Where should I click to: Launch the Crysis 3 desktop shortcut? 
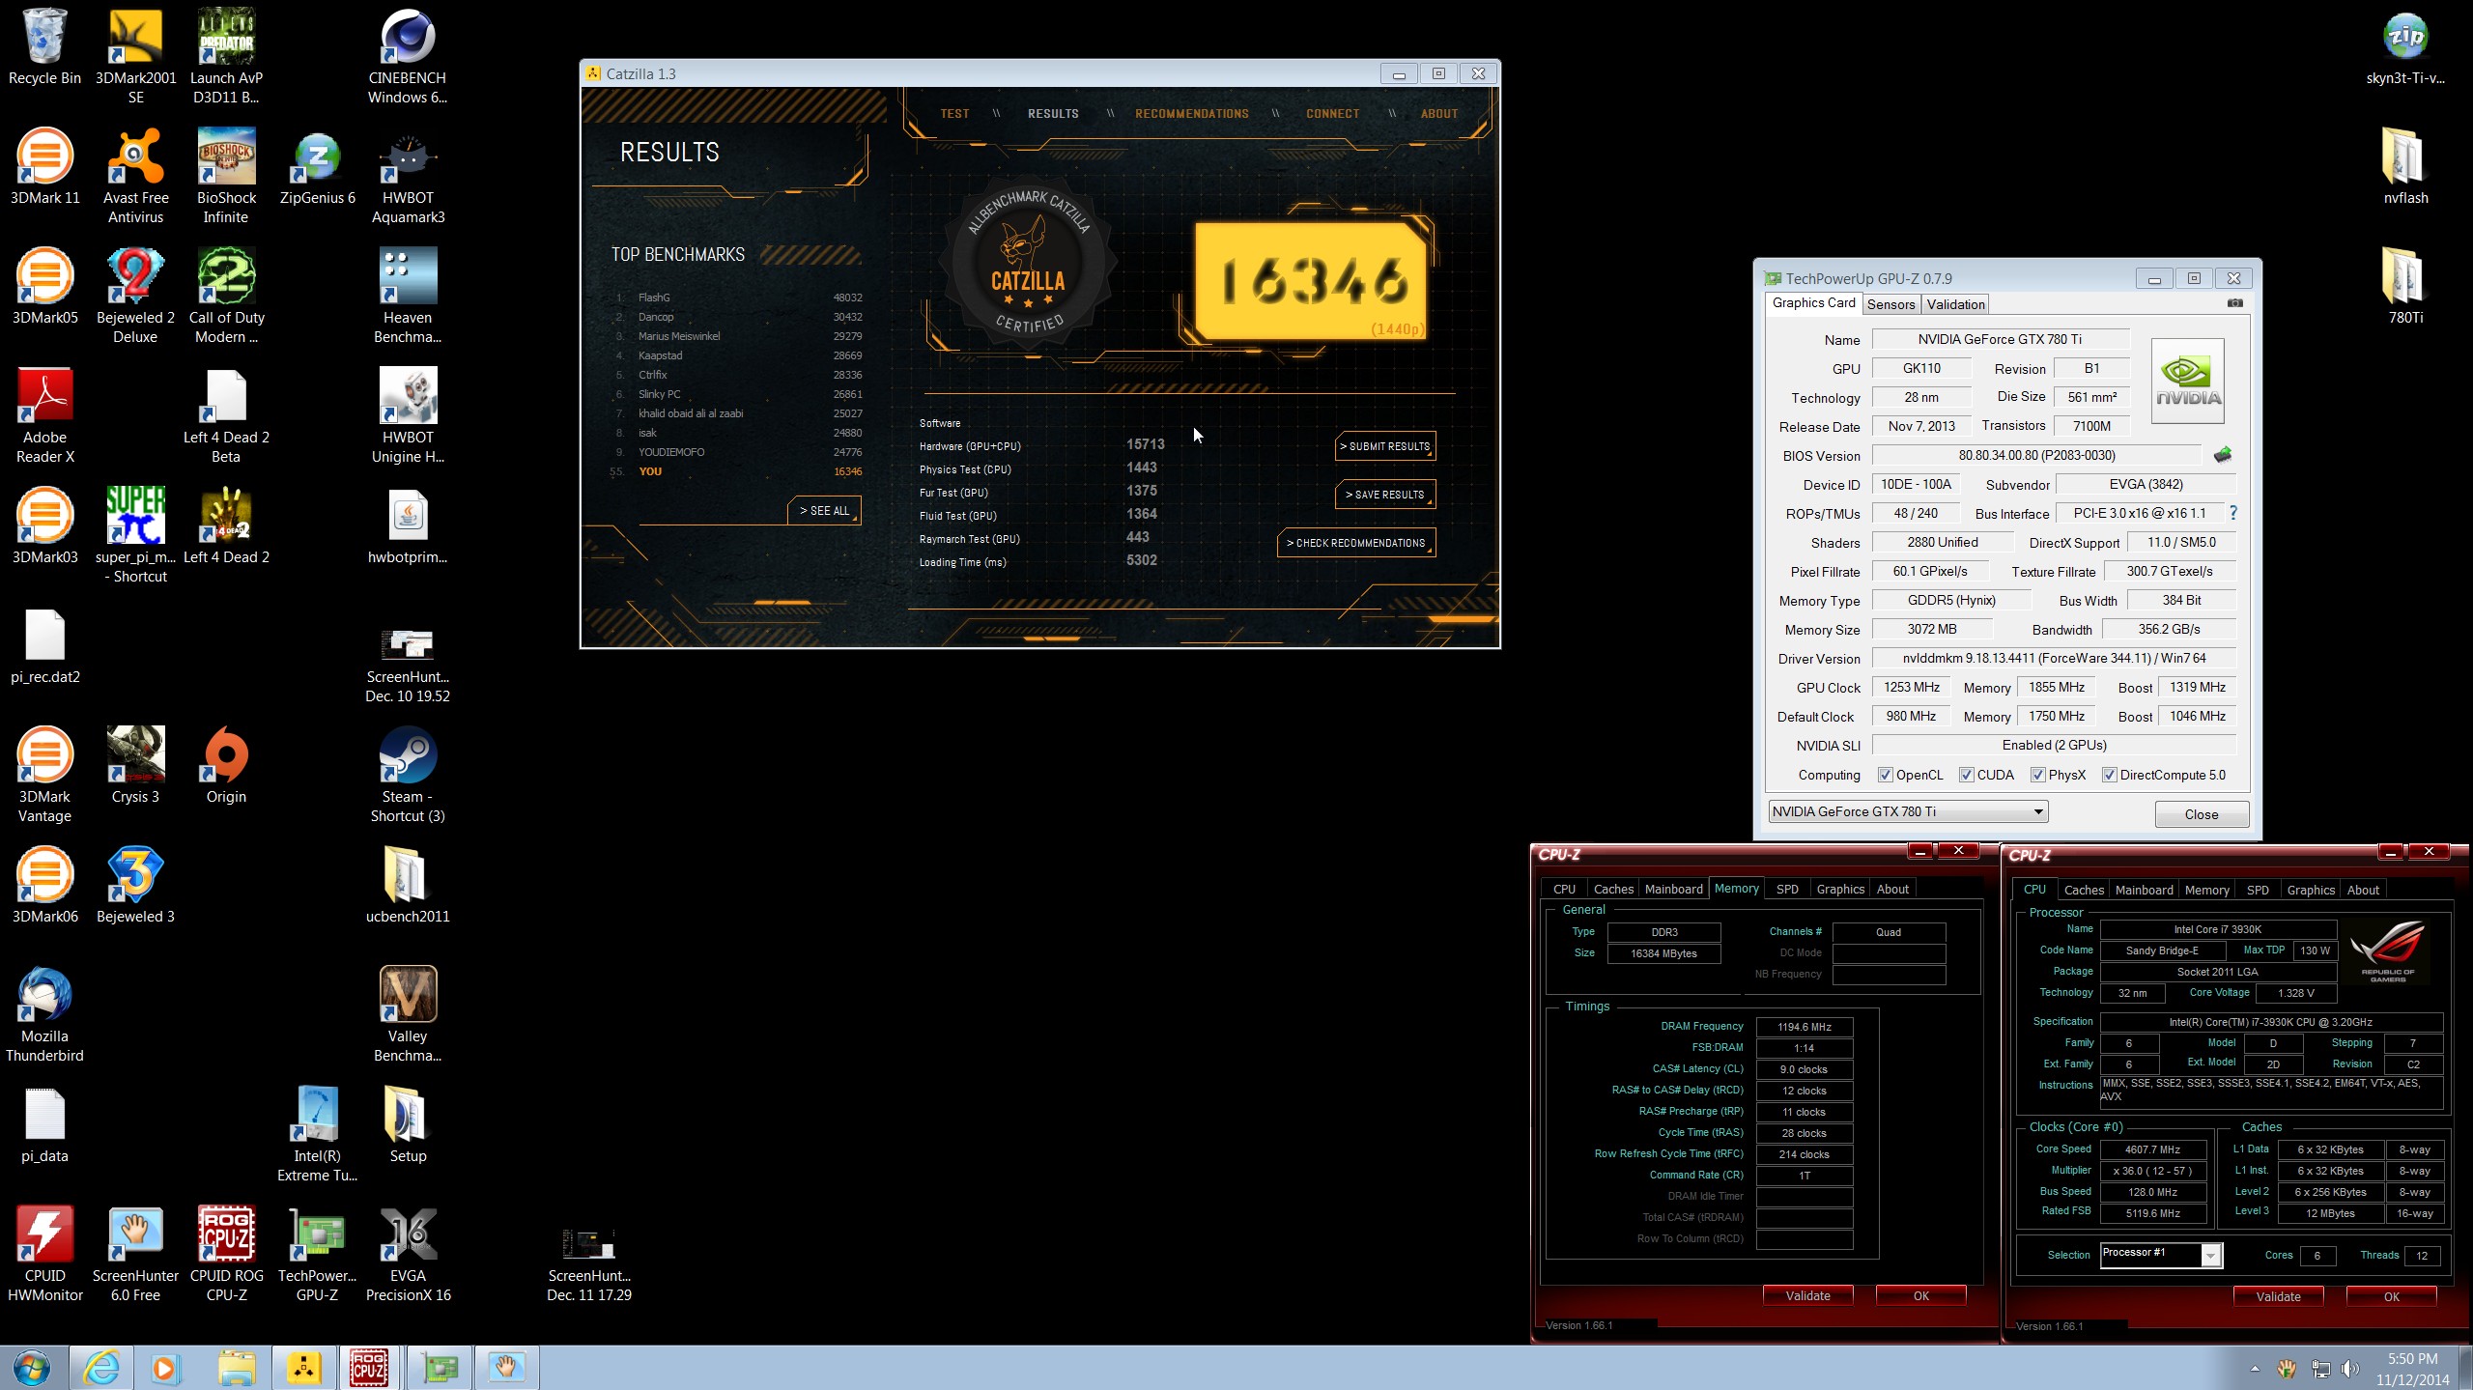click(x=135, y=765)
